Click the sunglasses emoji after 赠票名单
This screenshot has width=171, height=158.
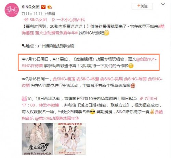92,112
